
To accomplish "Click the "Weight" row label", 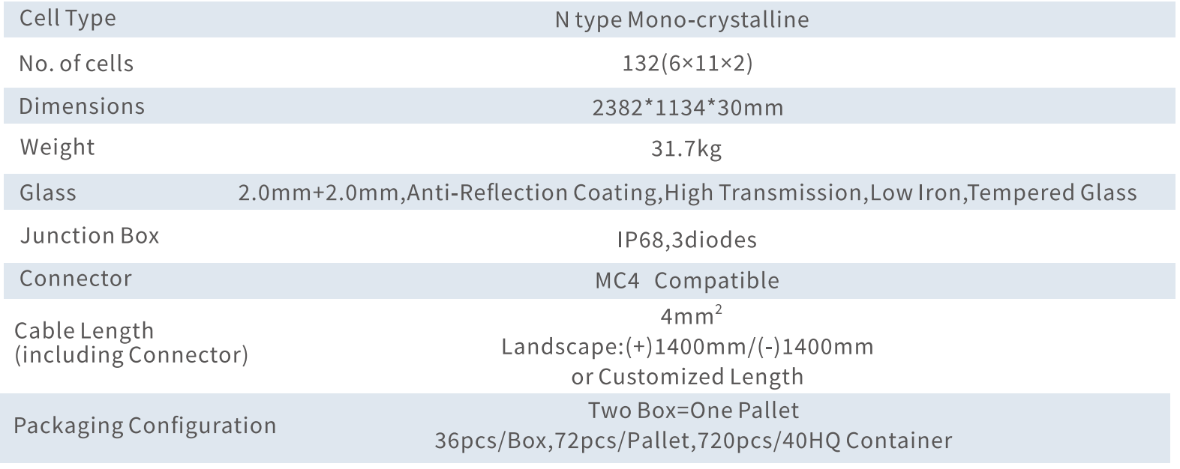I will (x=57, y=148).
